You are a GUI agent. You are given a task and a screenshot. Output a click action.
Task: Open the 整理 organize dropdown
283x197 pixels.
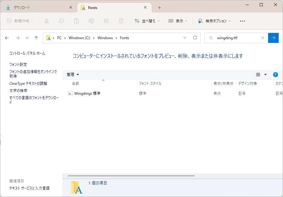click(73, 75)
